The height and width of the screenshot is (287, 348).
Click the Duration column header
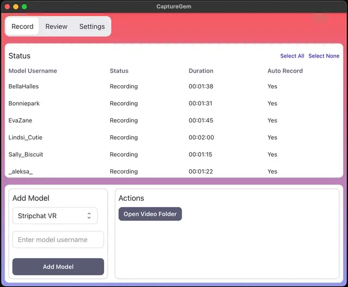[201, 71]
